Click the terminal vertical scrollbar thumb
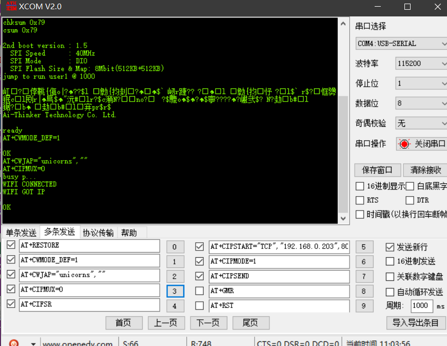 (343, 154)
